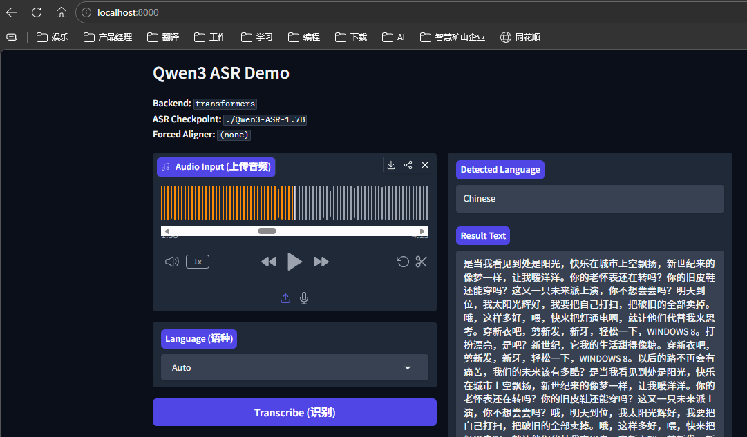Click the Language (语种) label
This screenshot has height=437, width=747.
point(198,339)
